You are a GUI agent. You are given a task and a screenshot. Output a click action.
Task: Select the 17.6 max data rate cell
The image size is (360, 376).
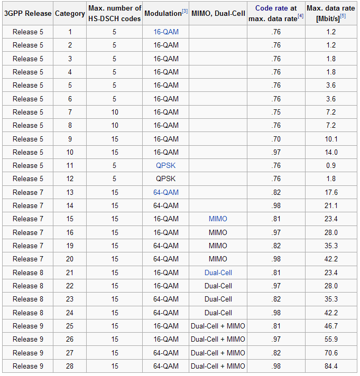pyautogui.click(x=331, y=192)
